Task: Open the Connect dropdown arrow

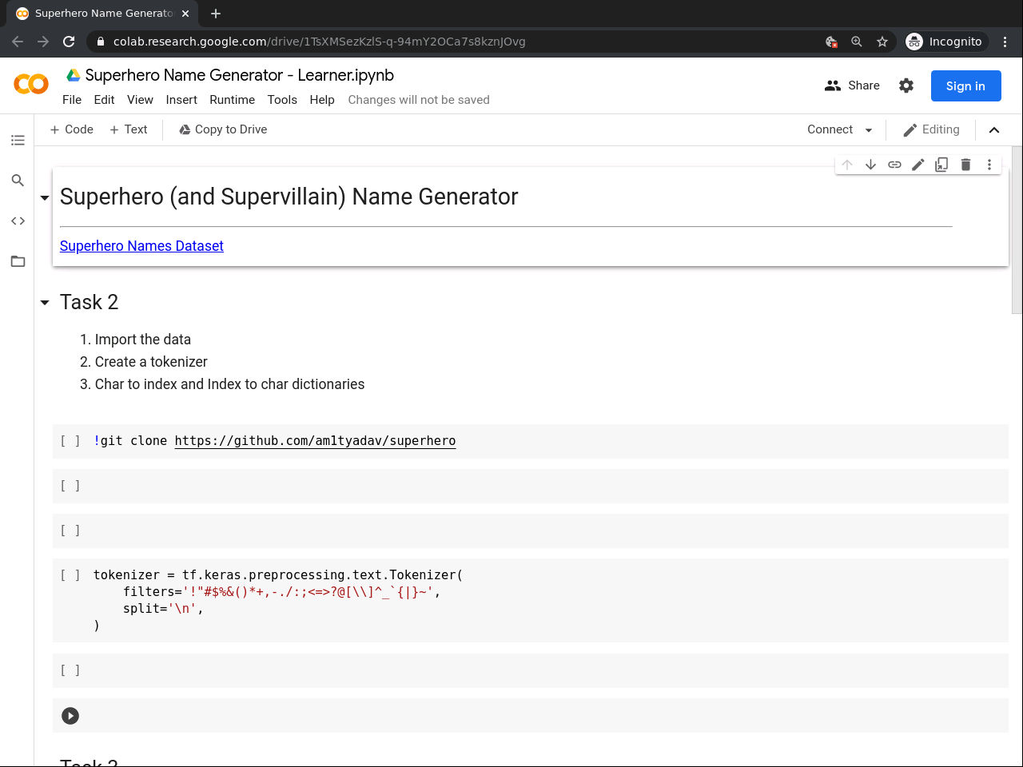Action: coord(869,130)
